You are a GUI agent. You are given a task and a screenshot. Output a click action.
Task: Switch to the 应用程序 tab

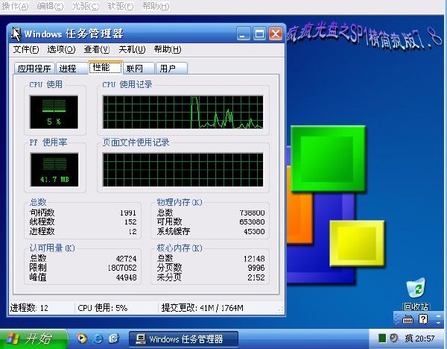click(x=34, y=69)
